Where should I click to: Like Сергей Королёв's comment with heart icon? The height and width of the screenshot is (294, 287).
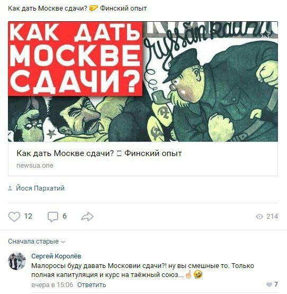tap(269, 284)
